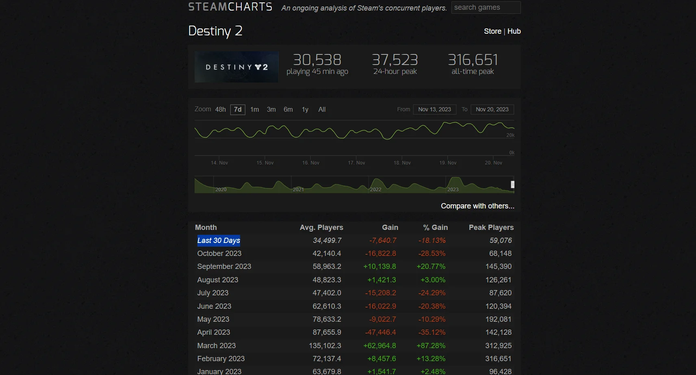Choose the 6m zoom range

coord(288,110)
